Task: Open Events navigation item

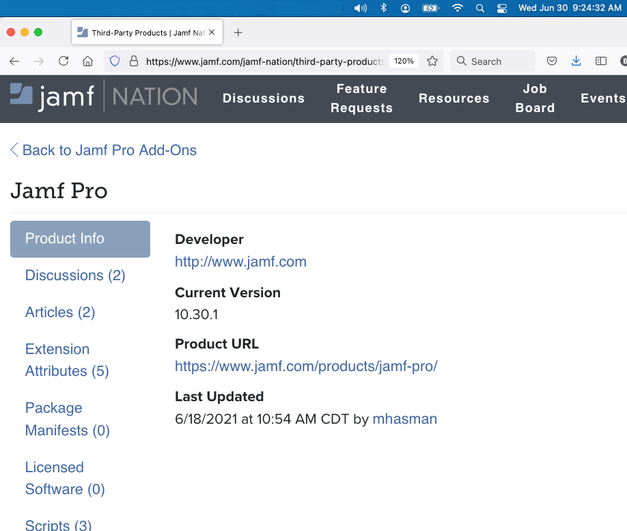Action: point(603,98)
